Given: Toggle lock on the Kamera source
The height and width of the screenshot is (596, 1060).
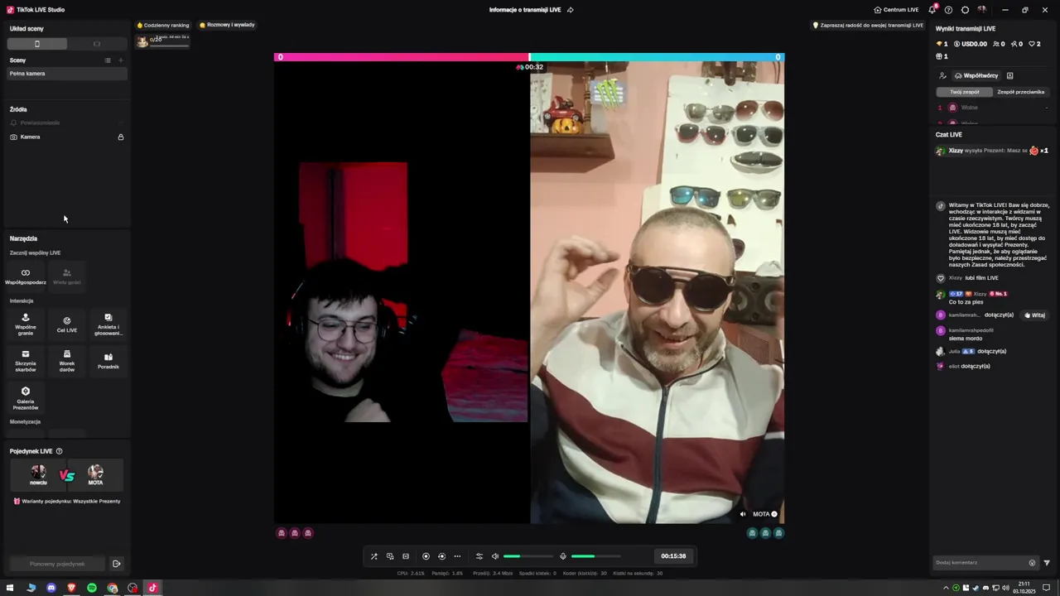Looking at the screenshot, I should (121, 137).
